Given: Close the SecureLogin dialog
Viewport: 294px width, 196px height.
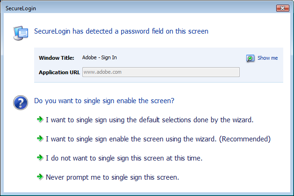Looking at the screenshot, I should click(282, 8).
